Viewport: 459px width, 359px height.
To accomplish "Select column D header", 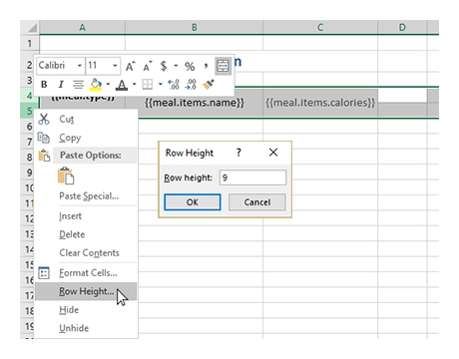I will (402, 27).
